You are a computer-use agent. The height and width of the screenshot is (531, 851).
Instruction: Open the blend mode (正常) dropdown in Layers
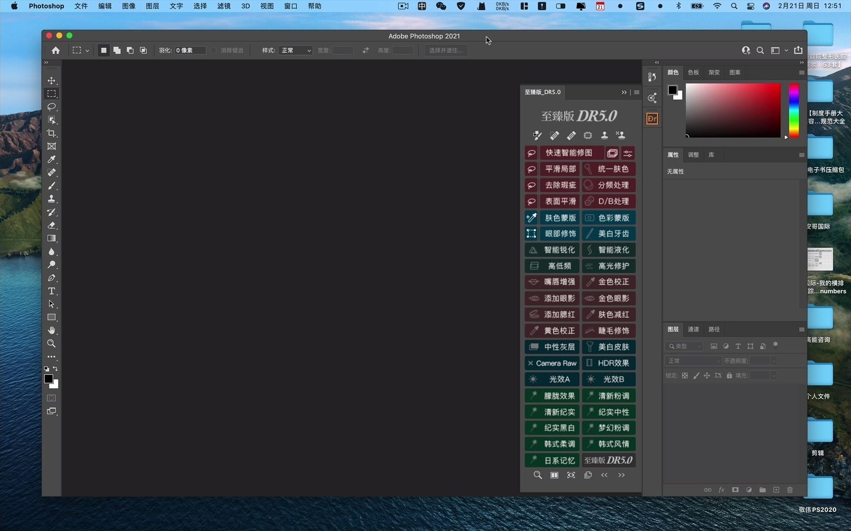[693, 361]
